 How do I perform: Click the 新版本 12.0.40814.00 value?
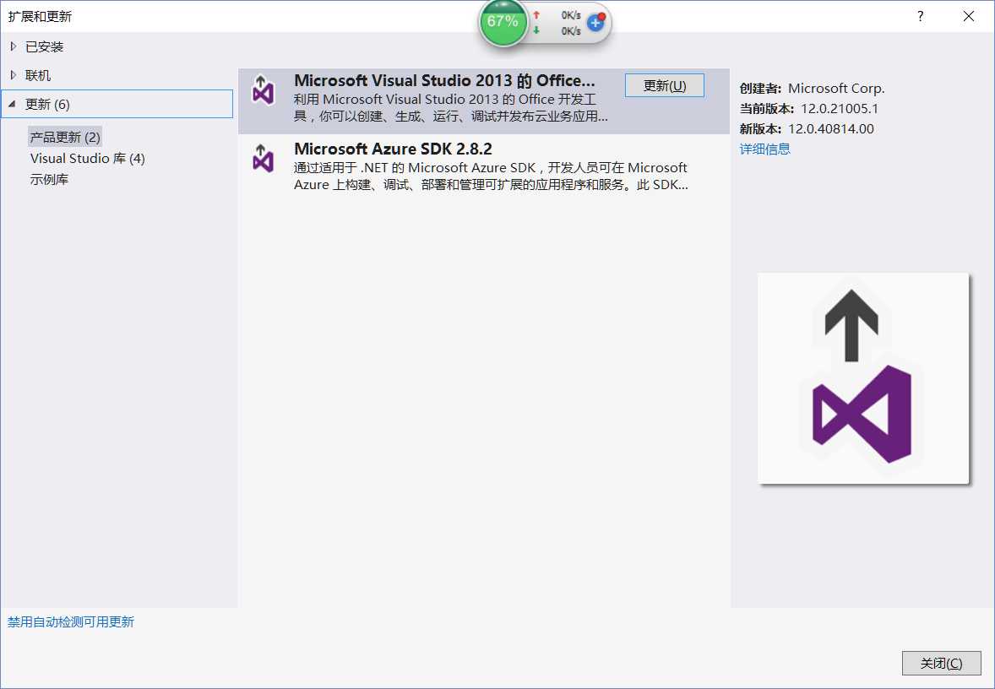pos(830,129)
